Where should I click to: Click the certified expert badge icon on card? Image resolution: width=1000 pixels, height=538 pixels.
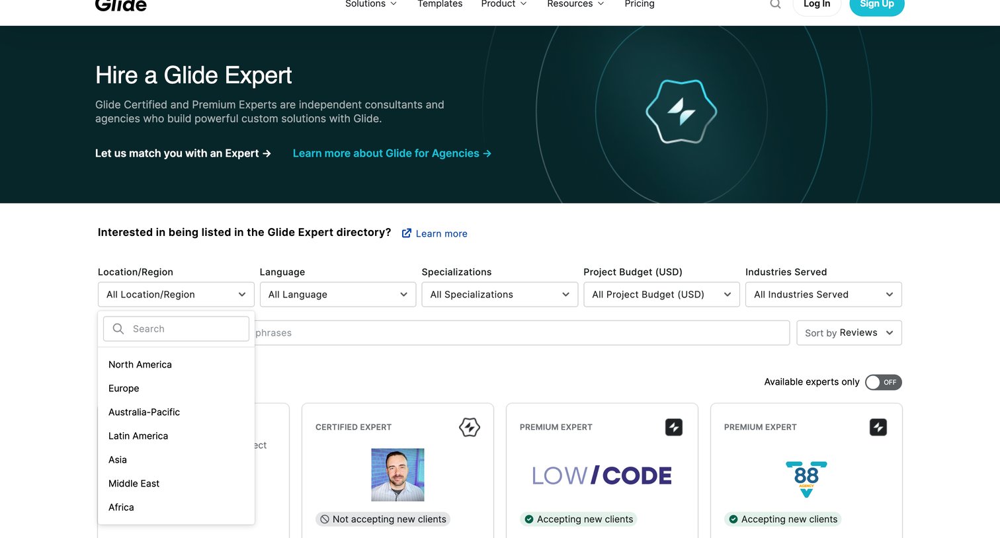click(470, 427)
